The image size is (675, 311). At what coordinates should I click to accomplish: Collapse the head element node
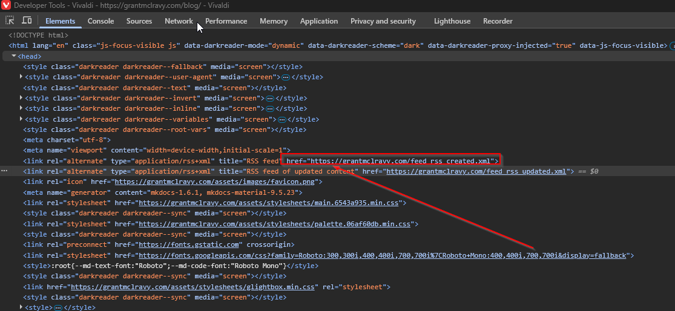point(14,56)
